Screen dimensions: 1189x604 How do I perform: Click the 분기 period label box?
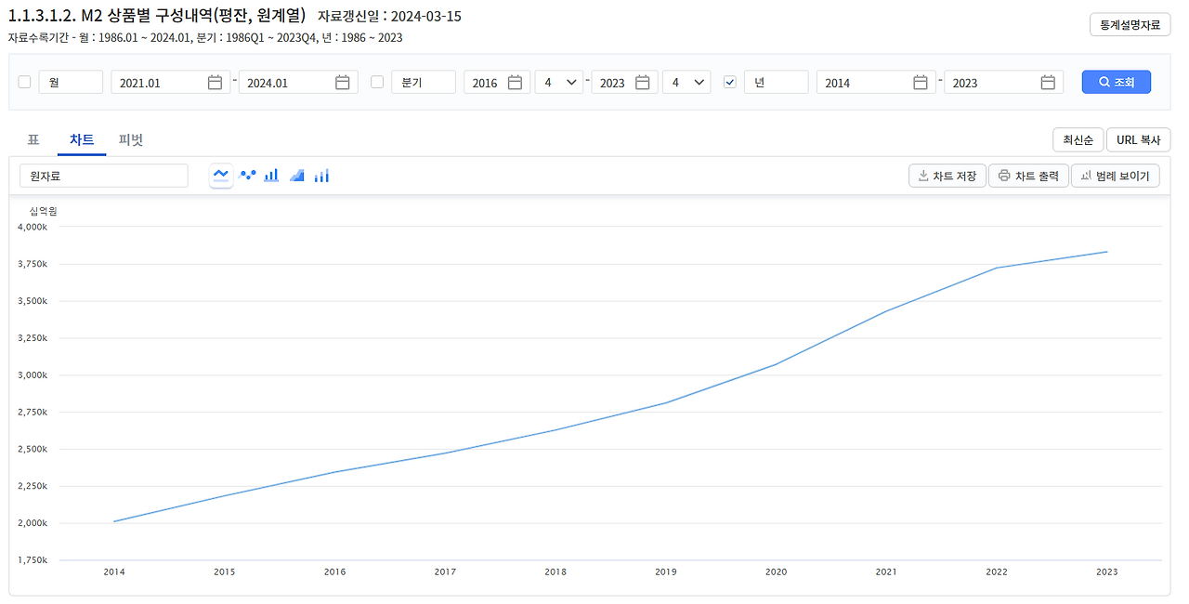423,83
